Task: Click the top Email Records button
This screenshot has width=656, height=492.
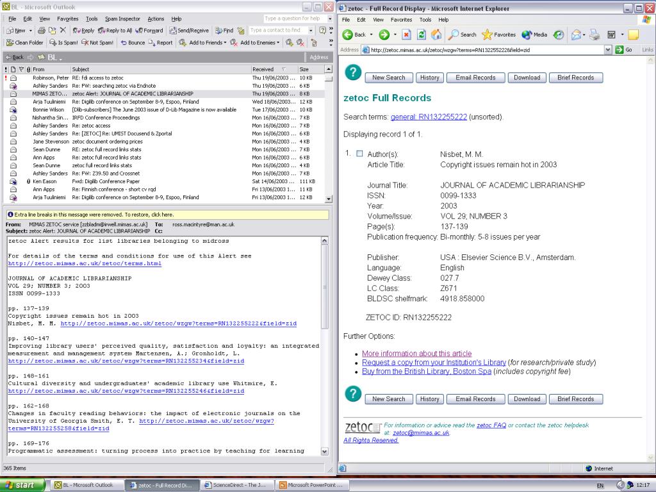Action: tap(476, 78)
